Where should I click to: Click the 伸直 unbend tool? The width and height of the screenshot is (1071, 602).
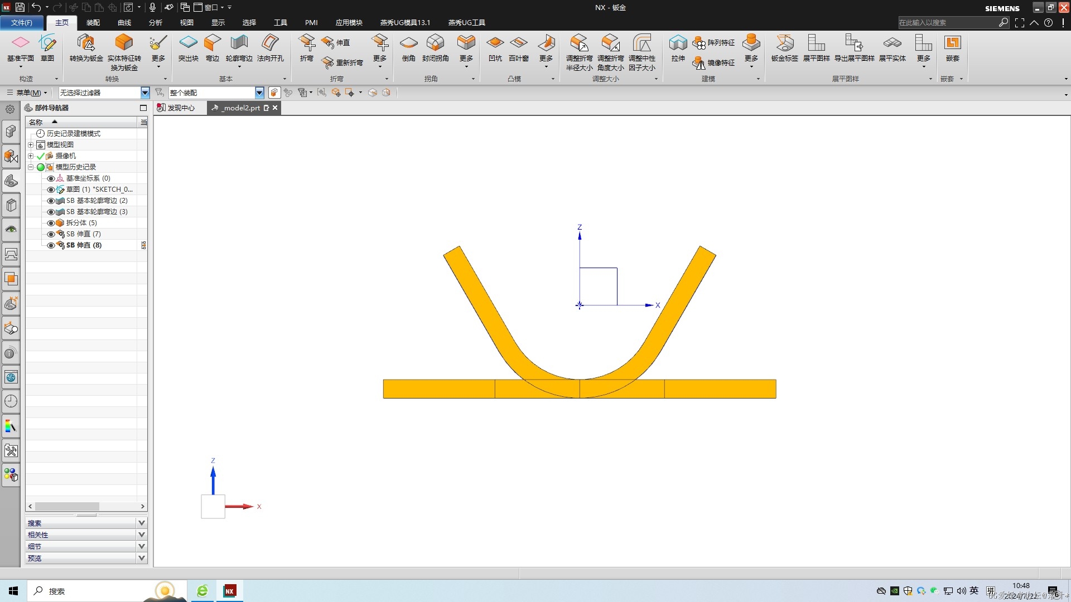[x=336, y=43]
